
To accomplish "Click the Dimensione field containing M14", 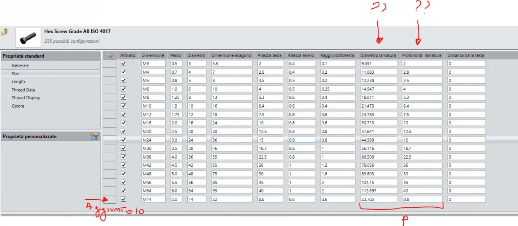I will [153, 199].
